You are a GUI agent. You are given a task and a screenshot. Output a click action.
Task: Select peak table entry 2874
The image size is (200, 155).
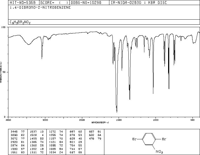click(x=14, y=145)
